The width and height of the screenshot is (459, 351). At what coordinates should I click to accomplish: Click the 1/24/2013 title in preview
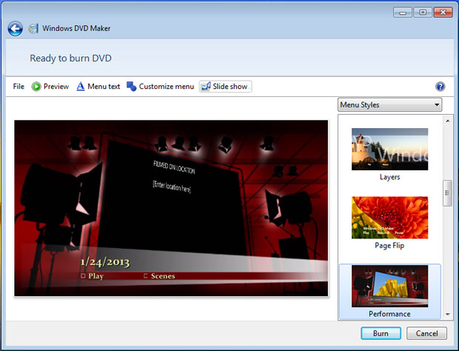[x=105, y=261]
